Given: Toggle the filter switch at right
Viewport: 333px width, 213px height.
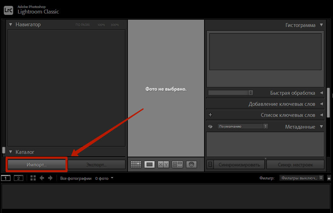Looking at the screenshot, I should (x=329, y=178).
